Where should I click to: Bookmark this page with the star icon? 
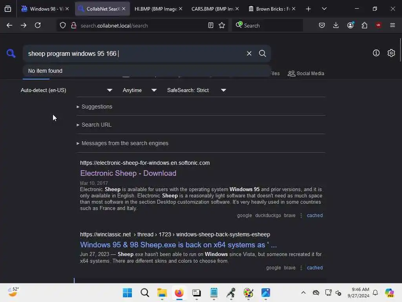click(x=222, y=25)
